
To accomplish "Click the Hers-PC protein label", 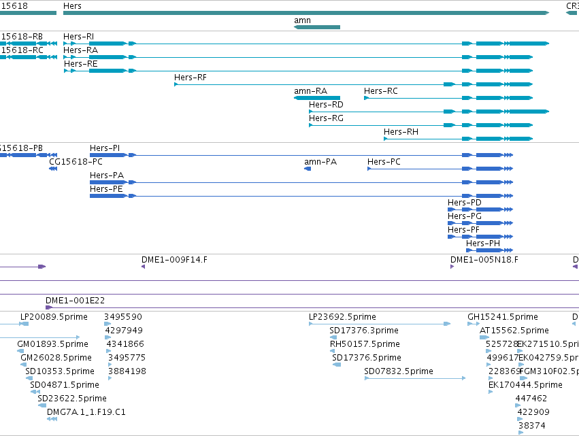I will (x=384, y=162).
